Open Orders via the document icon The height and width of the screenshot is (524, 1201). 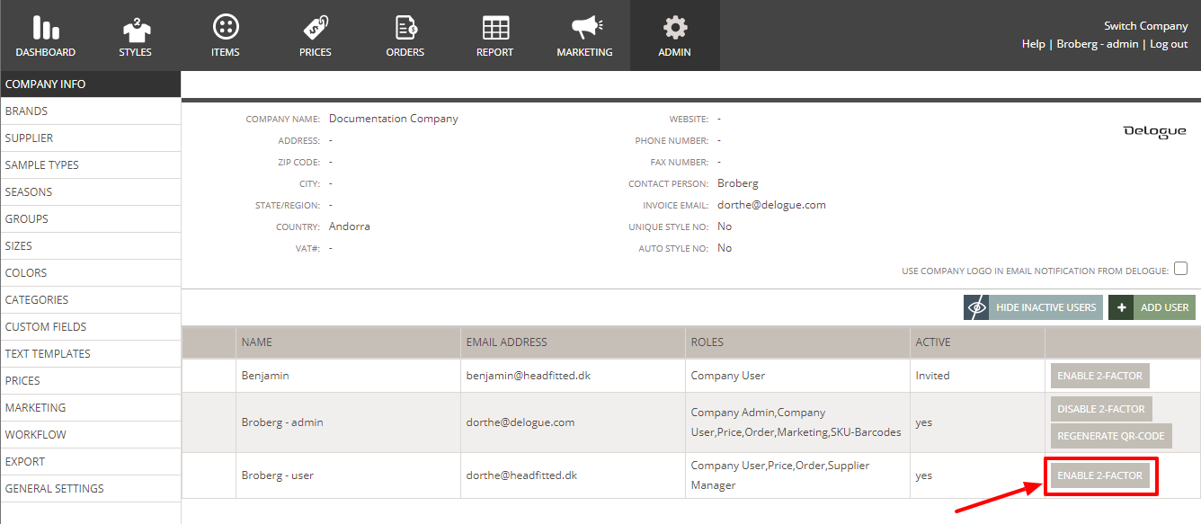tap(405, 27)
